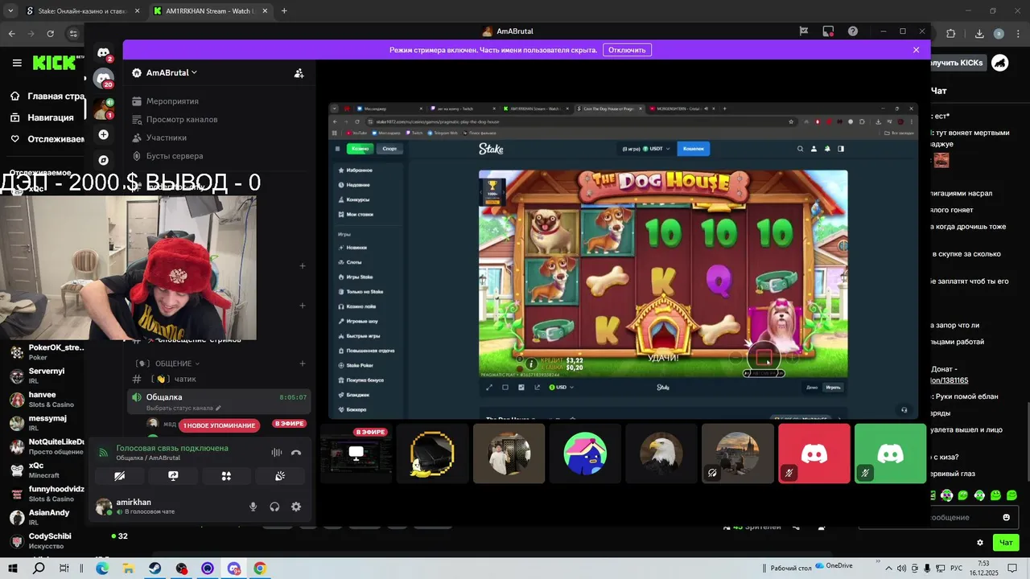1030x579 pixels.
Task: Disconnect from voice with phone icon
Action: (x=296, y=453)
